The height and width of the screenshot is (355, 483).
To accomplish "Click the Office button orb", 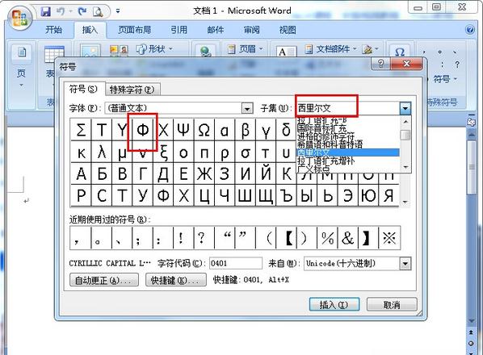I will click(19, 17).
